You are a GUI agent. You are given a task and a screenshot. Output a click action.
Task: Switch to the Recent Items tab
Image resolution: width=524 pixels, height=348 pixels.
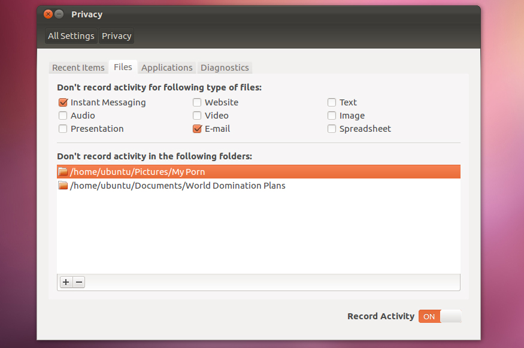78,68
